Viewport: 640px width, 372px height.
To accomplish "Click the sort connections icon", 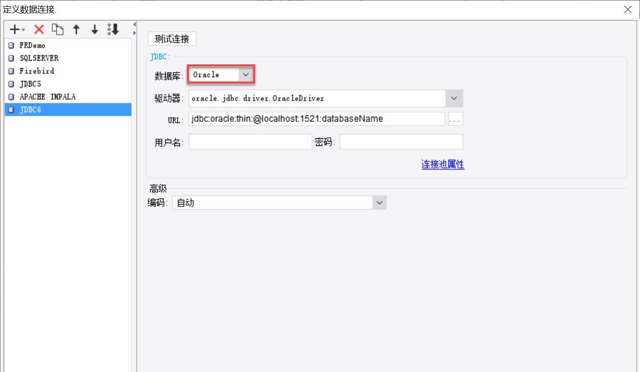I will click(113, 30).
